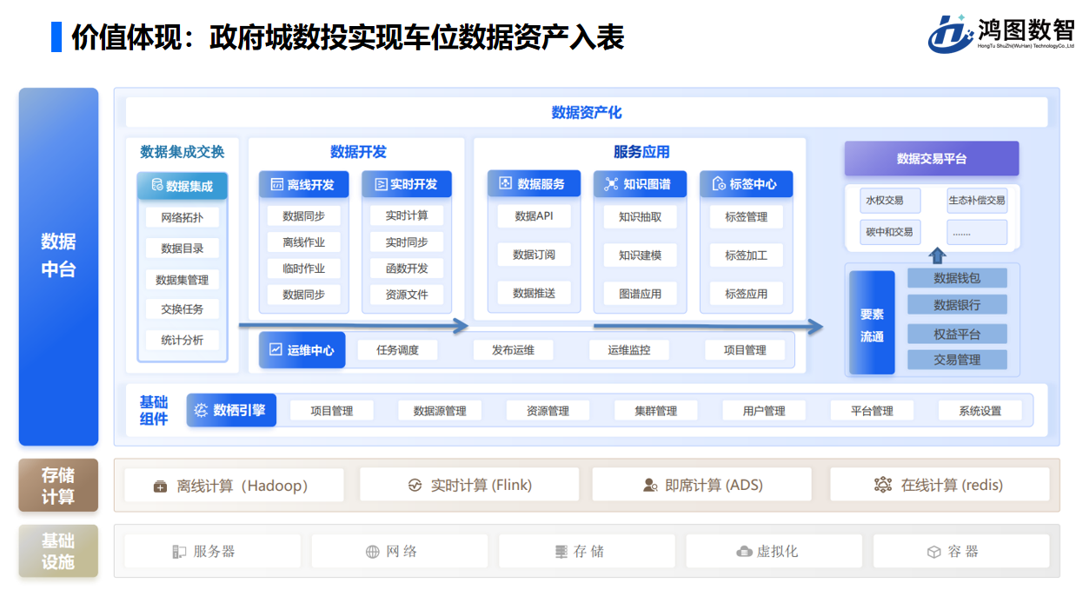Image resolution: width=1089 pixels, height=609 pixels.
Task: Select the 实时计算 (Flink) icon
Action: [415, 486]
